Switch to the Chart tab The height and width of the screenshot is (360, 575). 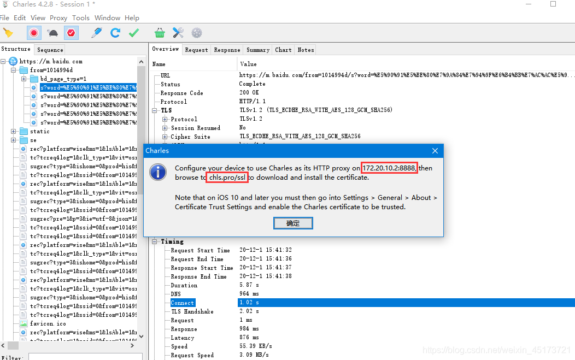click(284, 50)
